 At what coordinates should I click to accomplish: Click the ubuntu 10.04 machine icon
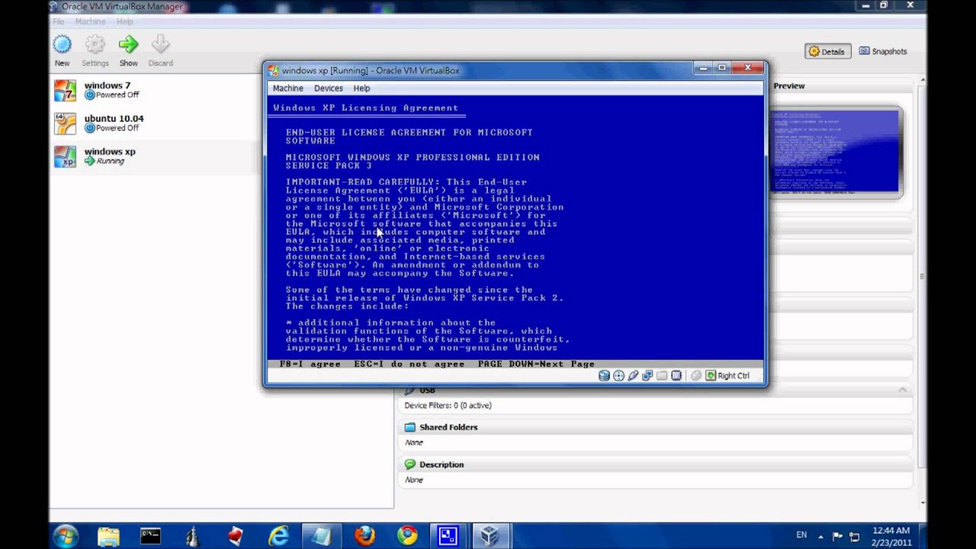65,124
